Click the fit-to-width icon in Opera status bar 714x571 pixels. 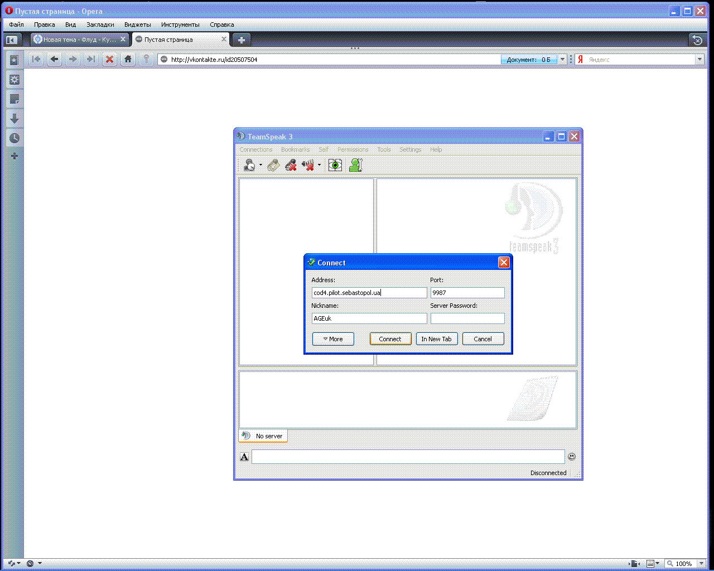pyautogui.click(x=634, y=564)
